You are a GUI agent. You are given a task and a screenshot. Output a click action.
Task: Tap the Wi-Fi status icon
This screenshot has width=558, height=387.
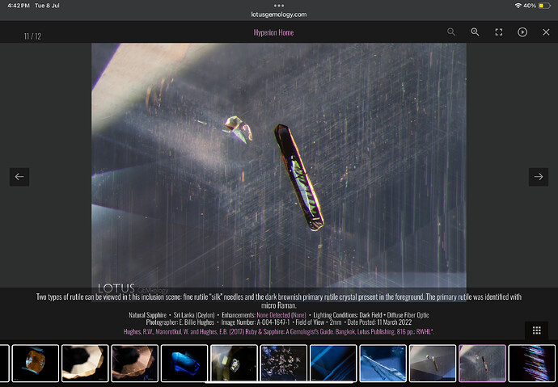(518, 6)
